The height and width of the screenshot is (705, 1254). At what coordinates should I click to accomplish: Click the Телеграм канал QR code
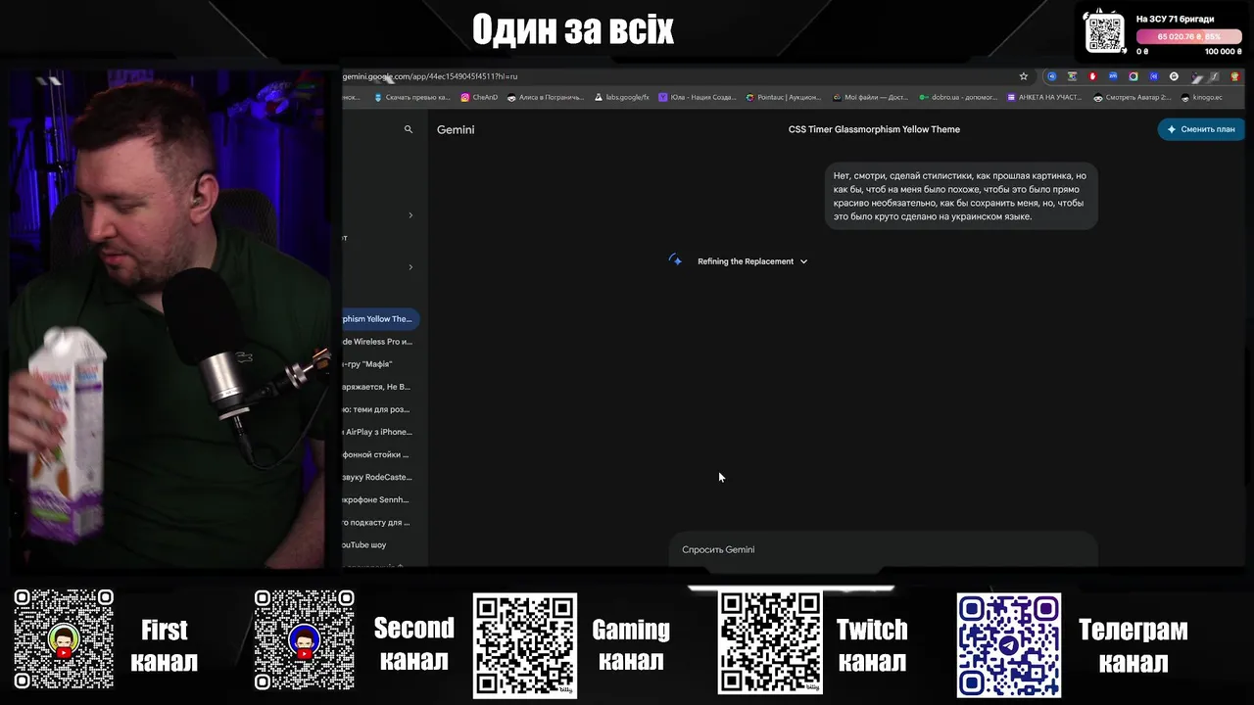(x=1008, y=644)
